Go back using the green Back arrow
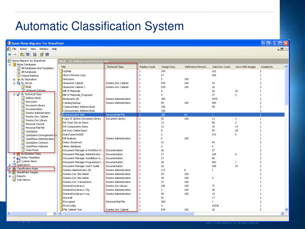 pos(10,55)
